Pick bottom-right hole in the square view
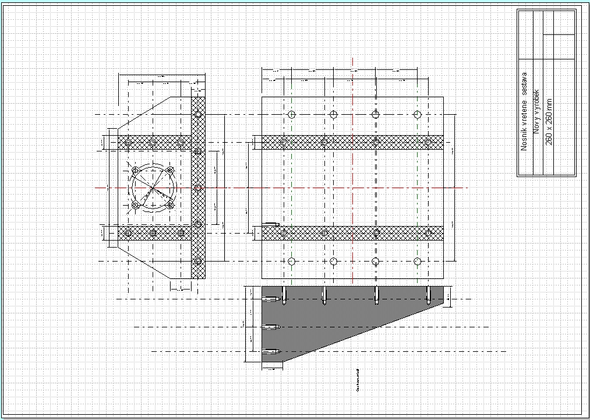This screenshot has height=420, width=590. click(x=417, y=261)
